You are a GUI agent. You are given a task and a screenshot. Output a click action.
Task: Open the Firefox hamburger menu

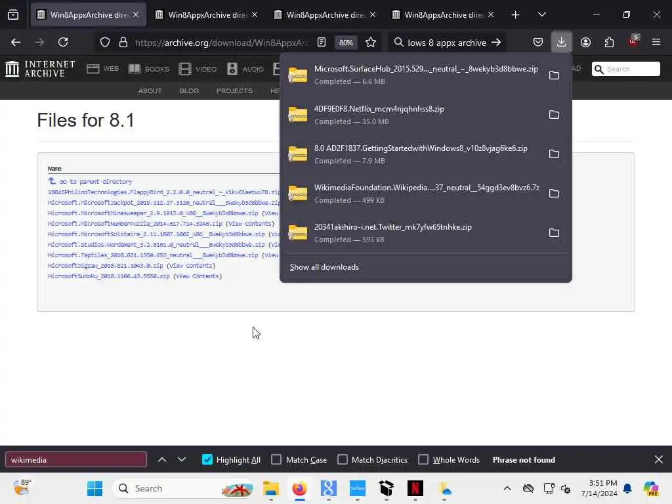coord(656,42)
